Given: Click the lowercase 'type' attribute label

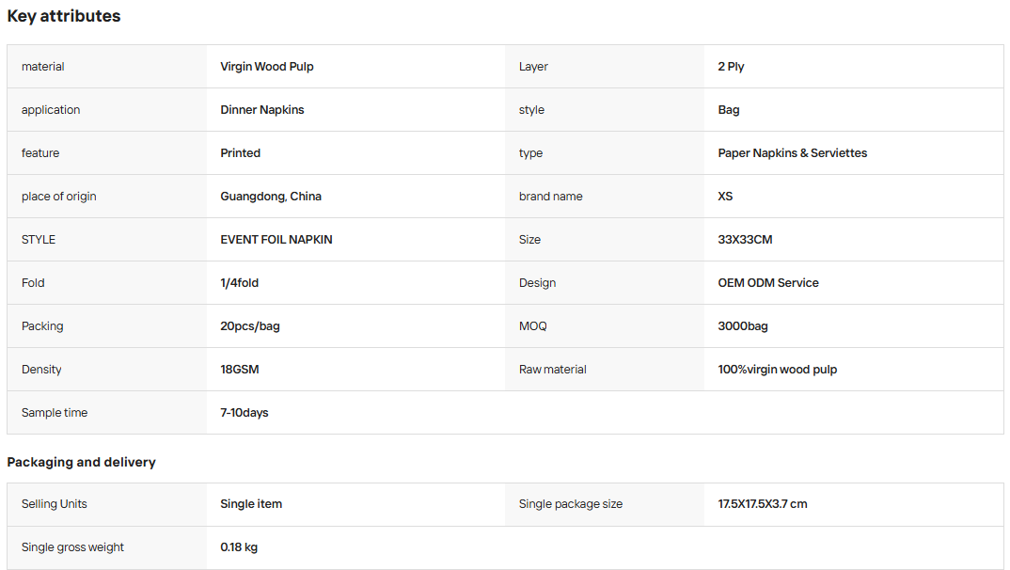Looking at the screenshot, I should pyautogui.click(x=530, y=152).
